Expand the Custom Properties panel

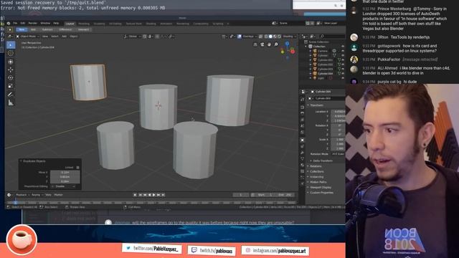tap(321, 193)
